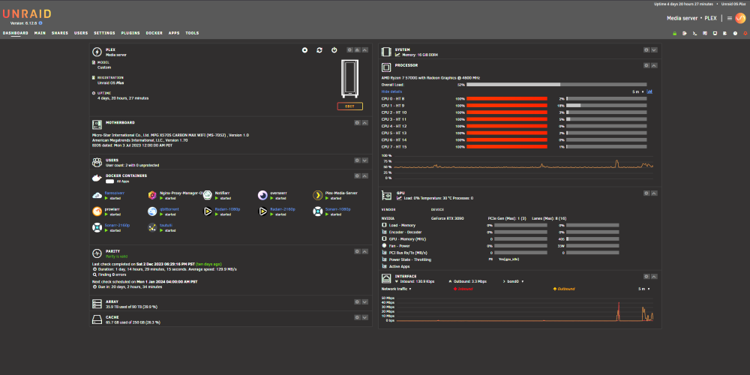Screen dimensions: 750x375
Task: Expand the Array panel
Action: pos(365,302)
